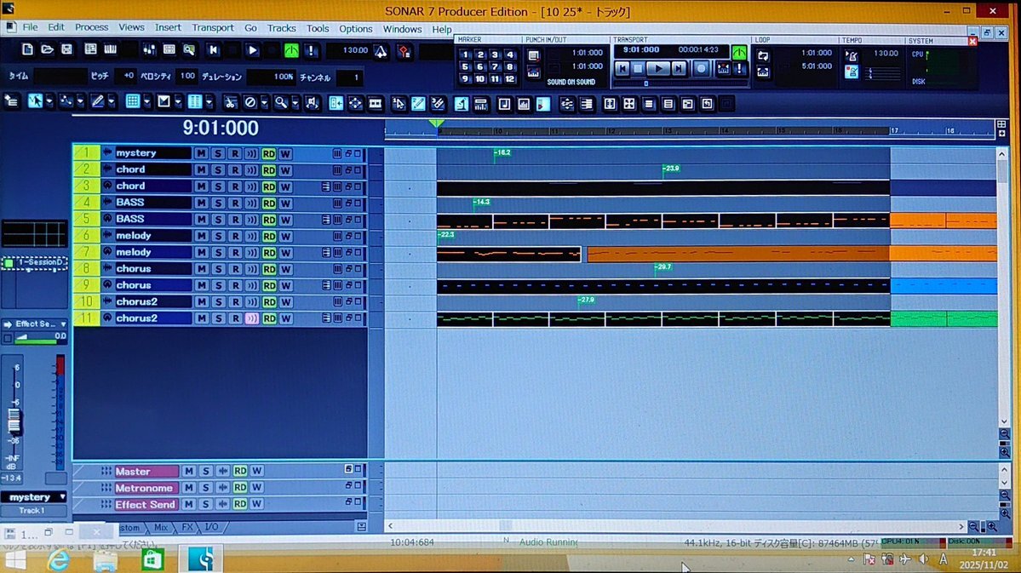Adjust the inspector volume fader
The height and width of the screenshot is (573, 1021).
[14, 422]
